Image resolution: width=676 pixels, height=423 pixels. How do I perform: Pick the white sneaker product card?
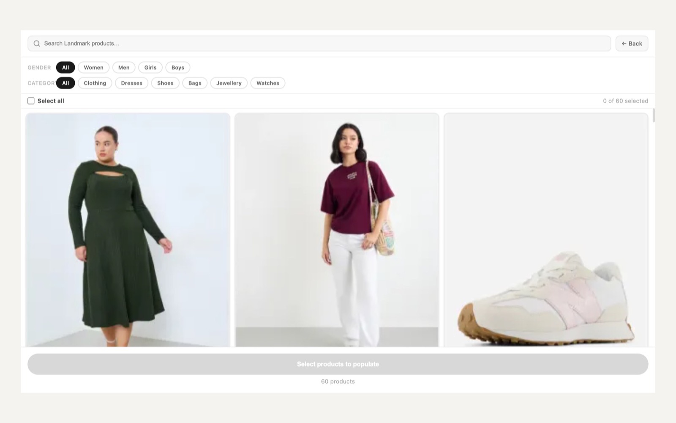(x=546, y=230)
